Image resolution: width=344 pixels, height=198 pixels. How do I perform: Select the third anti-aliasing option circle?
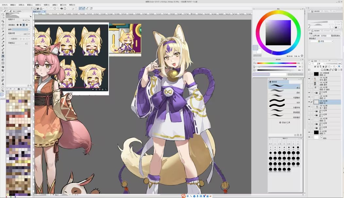click(24, 25)
